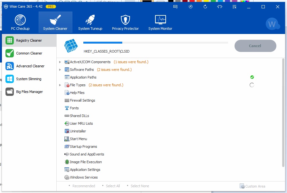Image resolution: width=287 pixels, height=193 pixels.
Task: Open Big Files Manager in the sidebar
Action: pyautogui.click(x=29, y=92)
